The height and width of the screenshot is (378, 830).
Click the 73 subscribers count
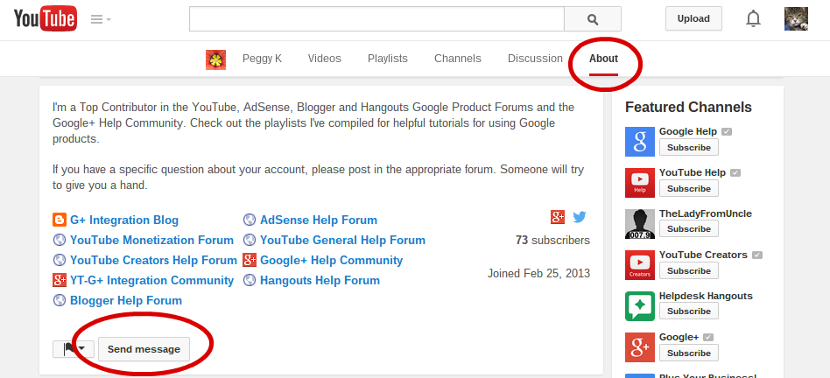point(552,241)
